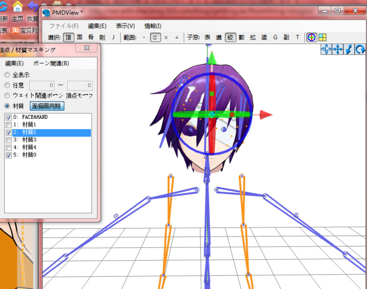The height and width of the screenshot is (289, 367).
Task: Click the browser home 主页 icon
Action: click(x=18, y=6)
